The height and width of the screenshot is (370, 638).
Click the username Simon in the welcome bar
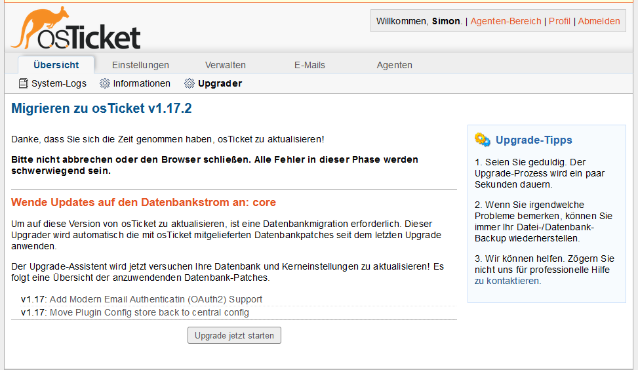pyautogui.click(x=446, y=21)
